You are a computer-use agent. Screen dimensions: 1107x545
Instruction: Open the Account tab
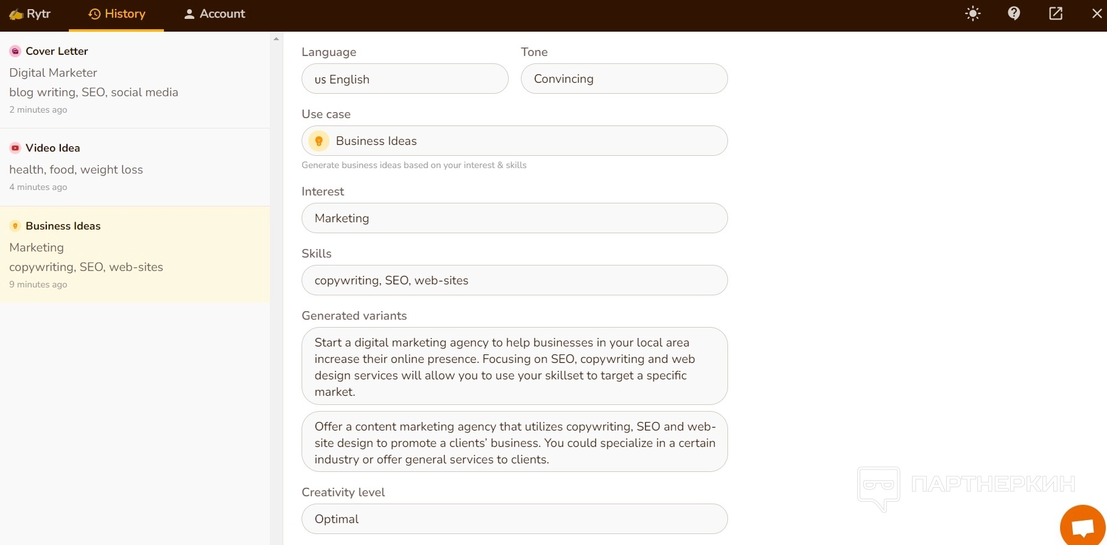[214, 14]
